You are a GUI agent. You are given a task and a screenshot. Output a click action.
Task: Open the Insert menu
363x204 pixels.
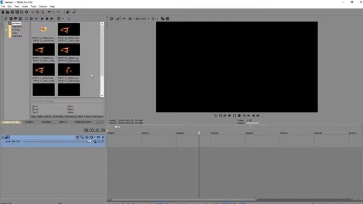tap(25, 6)
